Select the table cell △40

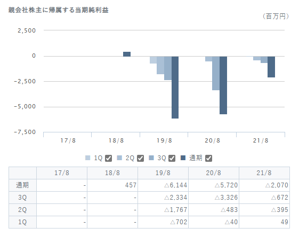(x=214, y=222)
